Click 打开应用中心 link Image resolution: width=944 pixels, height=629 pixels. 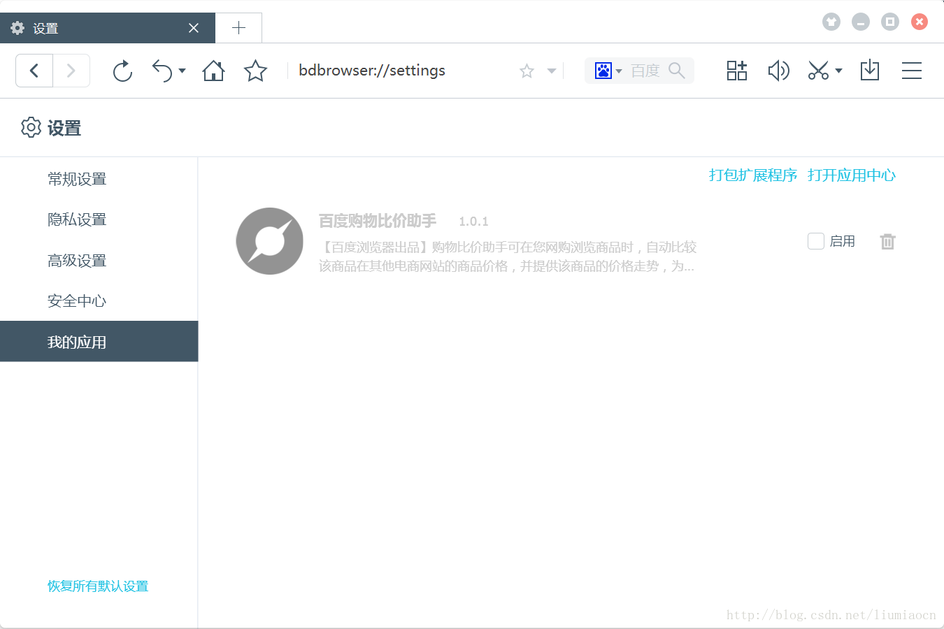(x=852, y=175)
